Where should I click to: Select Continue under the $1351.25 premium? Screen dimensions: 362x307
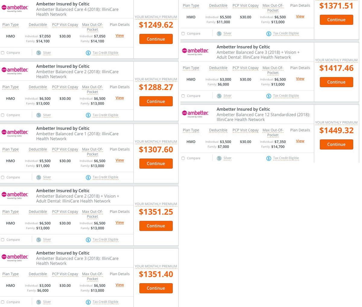156,226
